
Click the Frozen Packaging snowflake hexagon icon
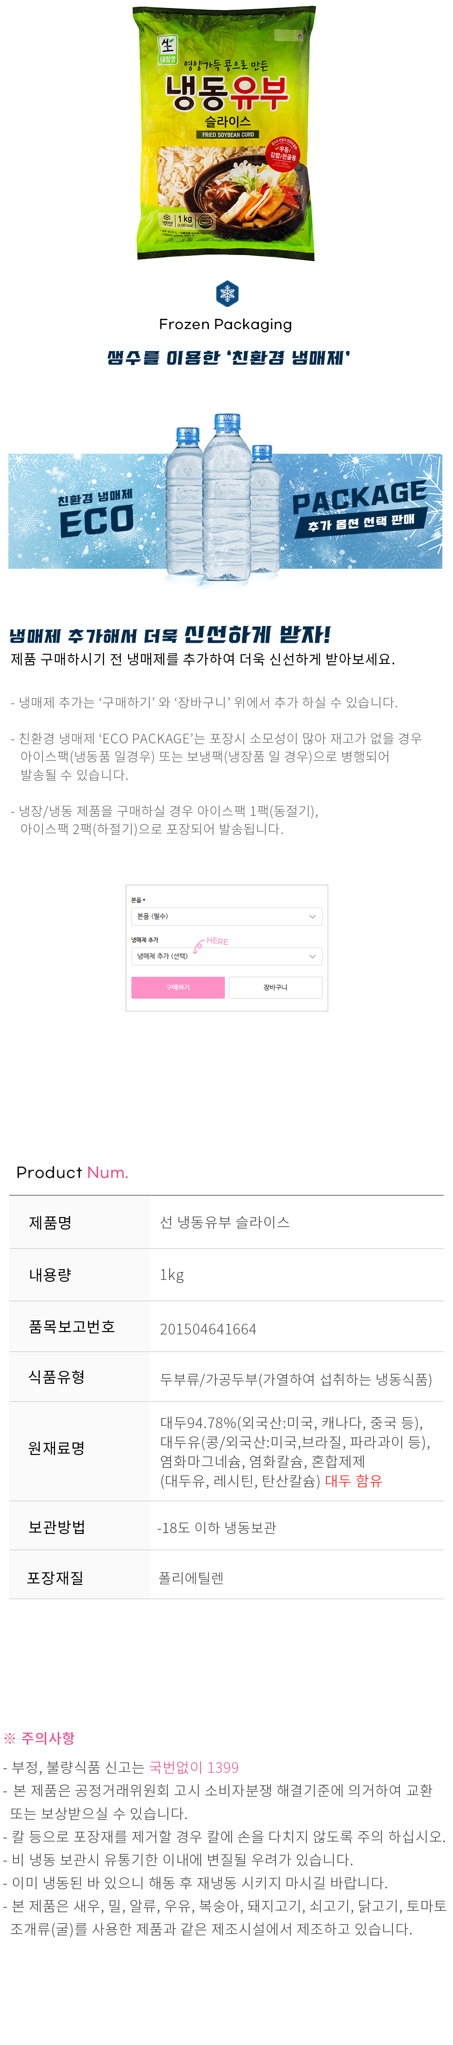227,293
